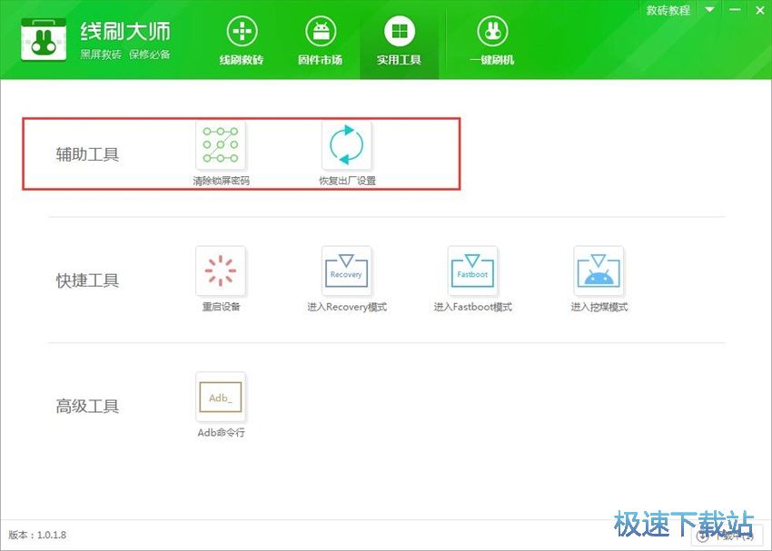772x551 pixels.
Task: Click the 进入Recovery模式 label
Action: tap(347, 307)
